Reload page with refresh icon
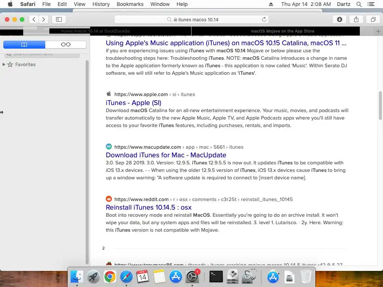 pyautogui.click(x=264, y=19)
